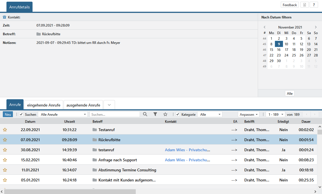This screenshot has height=194, width=322.
Task: Open help via the question mark button
Action: pos(314,5)
